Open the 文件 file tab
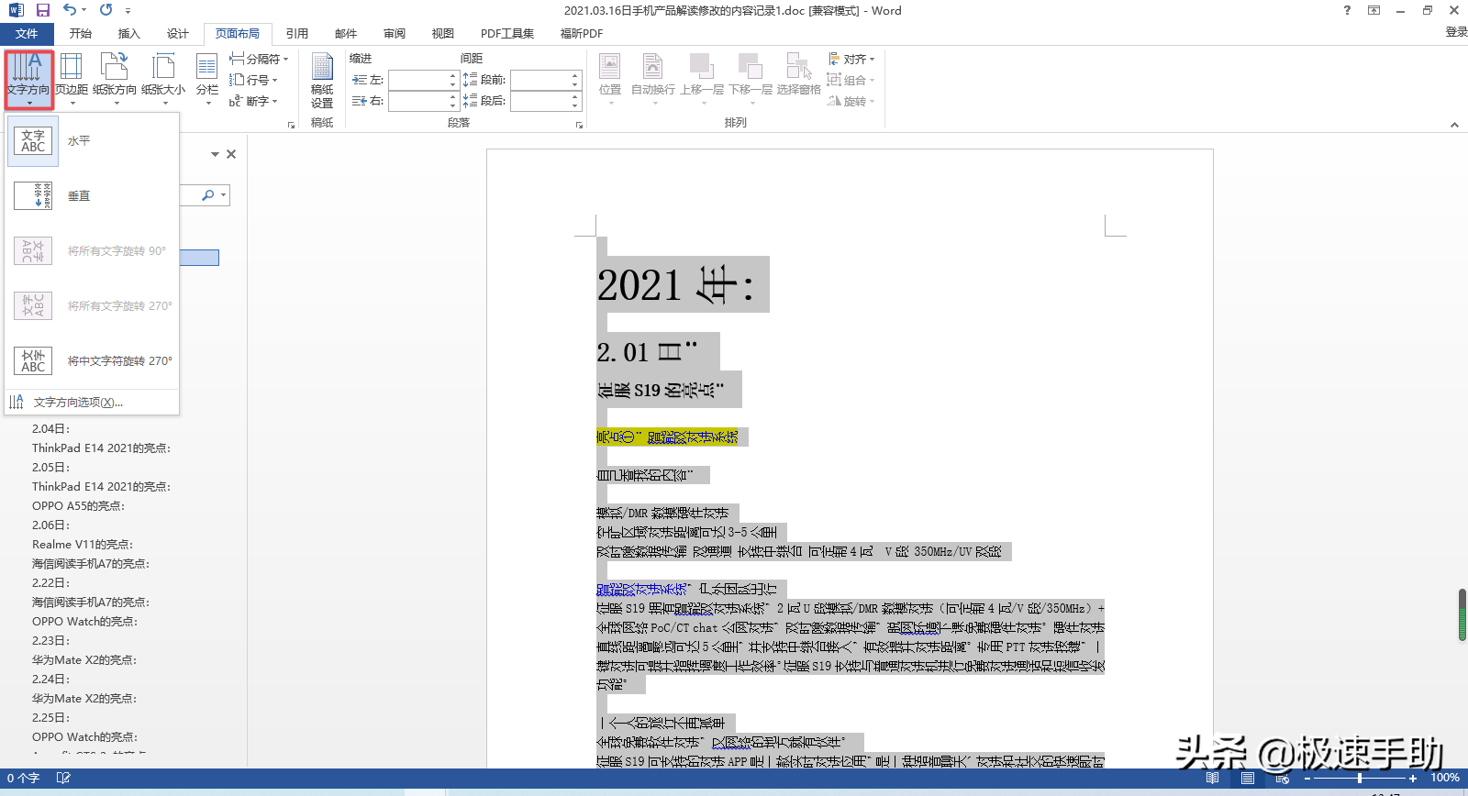 (x=27, y=34)
